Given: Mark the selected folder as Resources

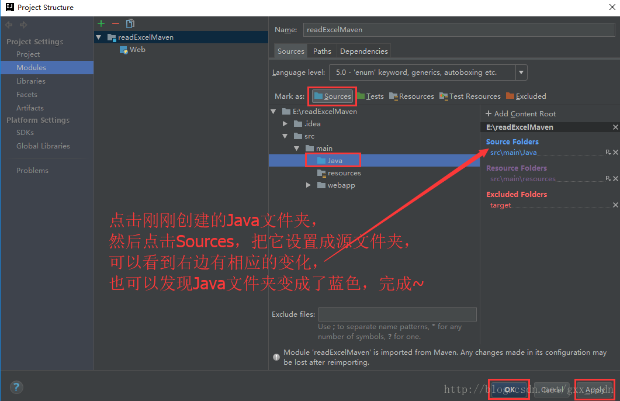Looking at the screenshot, I should tap(411, 96).
